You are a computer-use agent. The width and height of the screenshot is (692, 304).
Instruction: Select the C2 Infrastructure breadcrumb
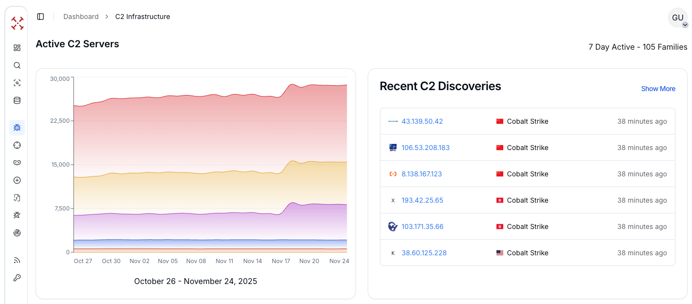tap(142, 16)
